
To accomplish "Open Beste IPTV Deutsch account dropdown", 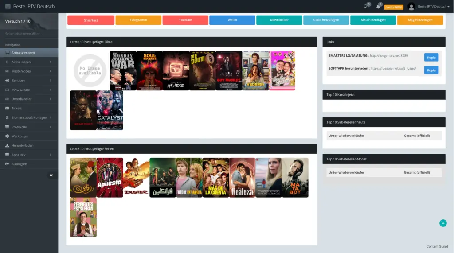I will [434, 6].
